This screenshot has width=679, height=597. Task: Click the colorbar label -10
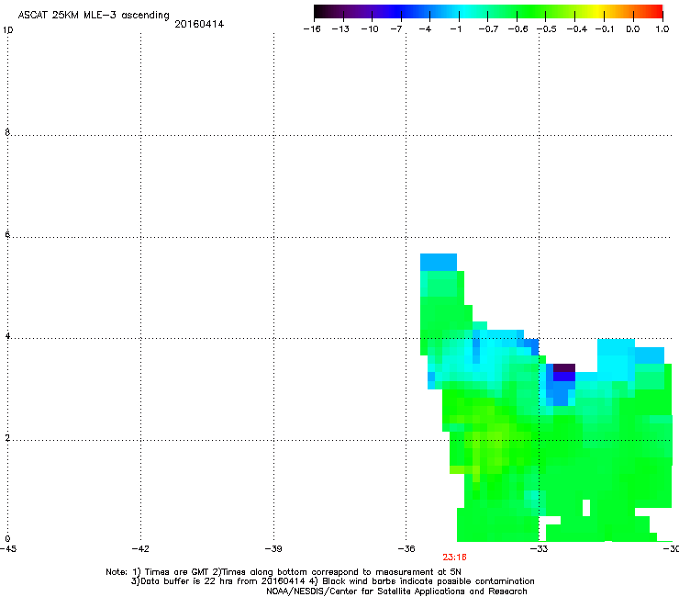click(370, 29)
